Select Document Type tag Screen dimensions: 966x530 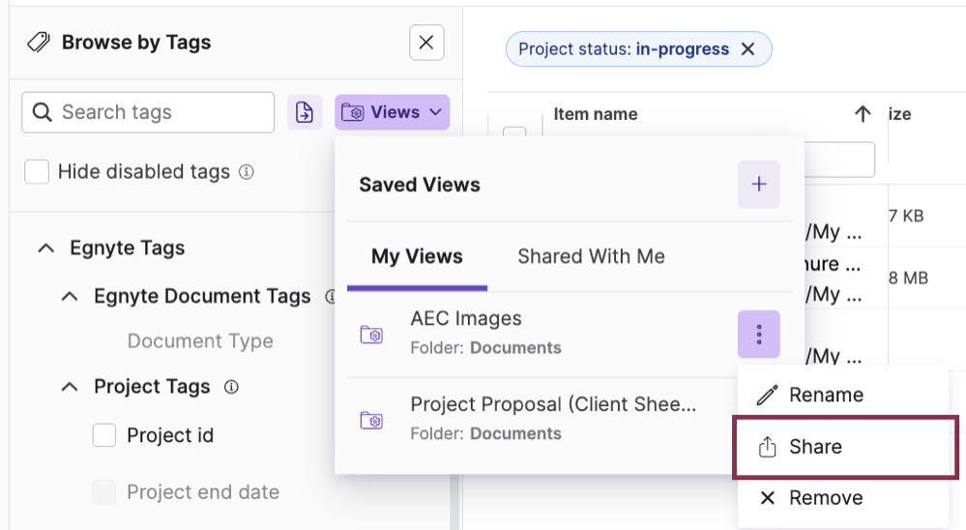[200, 340]
